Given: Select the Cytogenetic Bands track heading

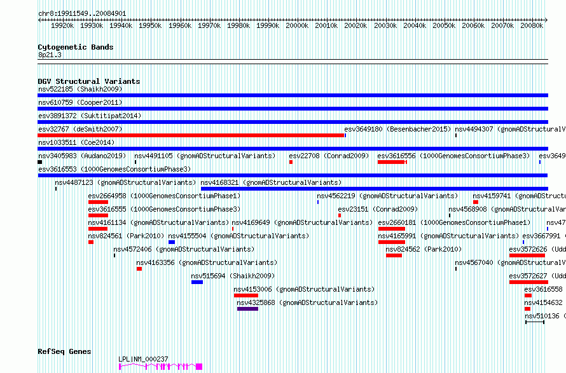Looking at the screenshot, I should coord(76,47).
